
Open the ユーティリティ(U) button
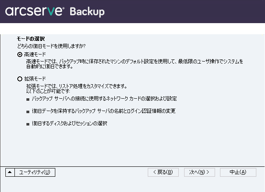point(35,172)
